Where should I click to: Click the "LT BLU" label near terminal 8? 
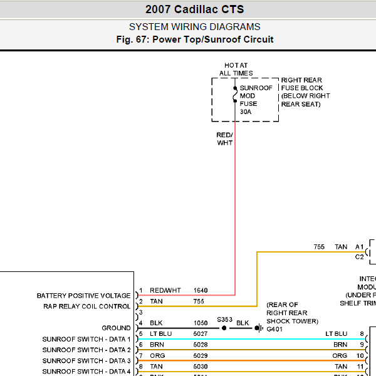[336, 334]
